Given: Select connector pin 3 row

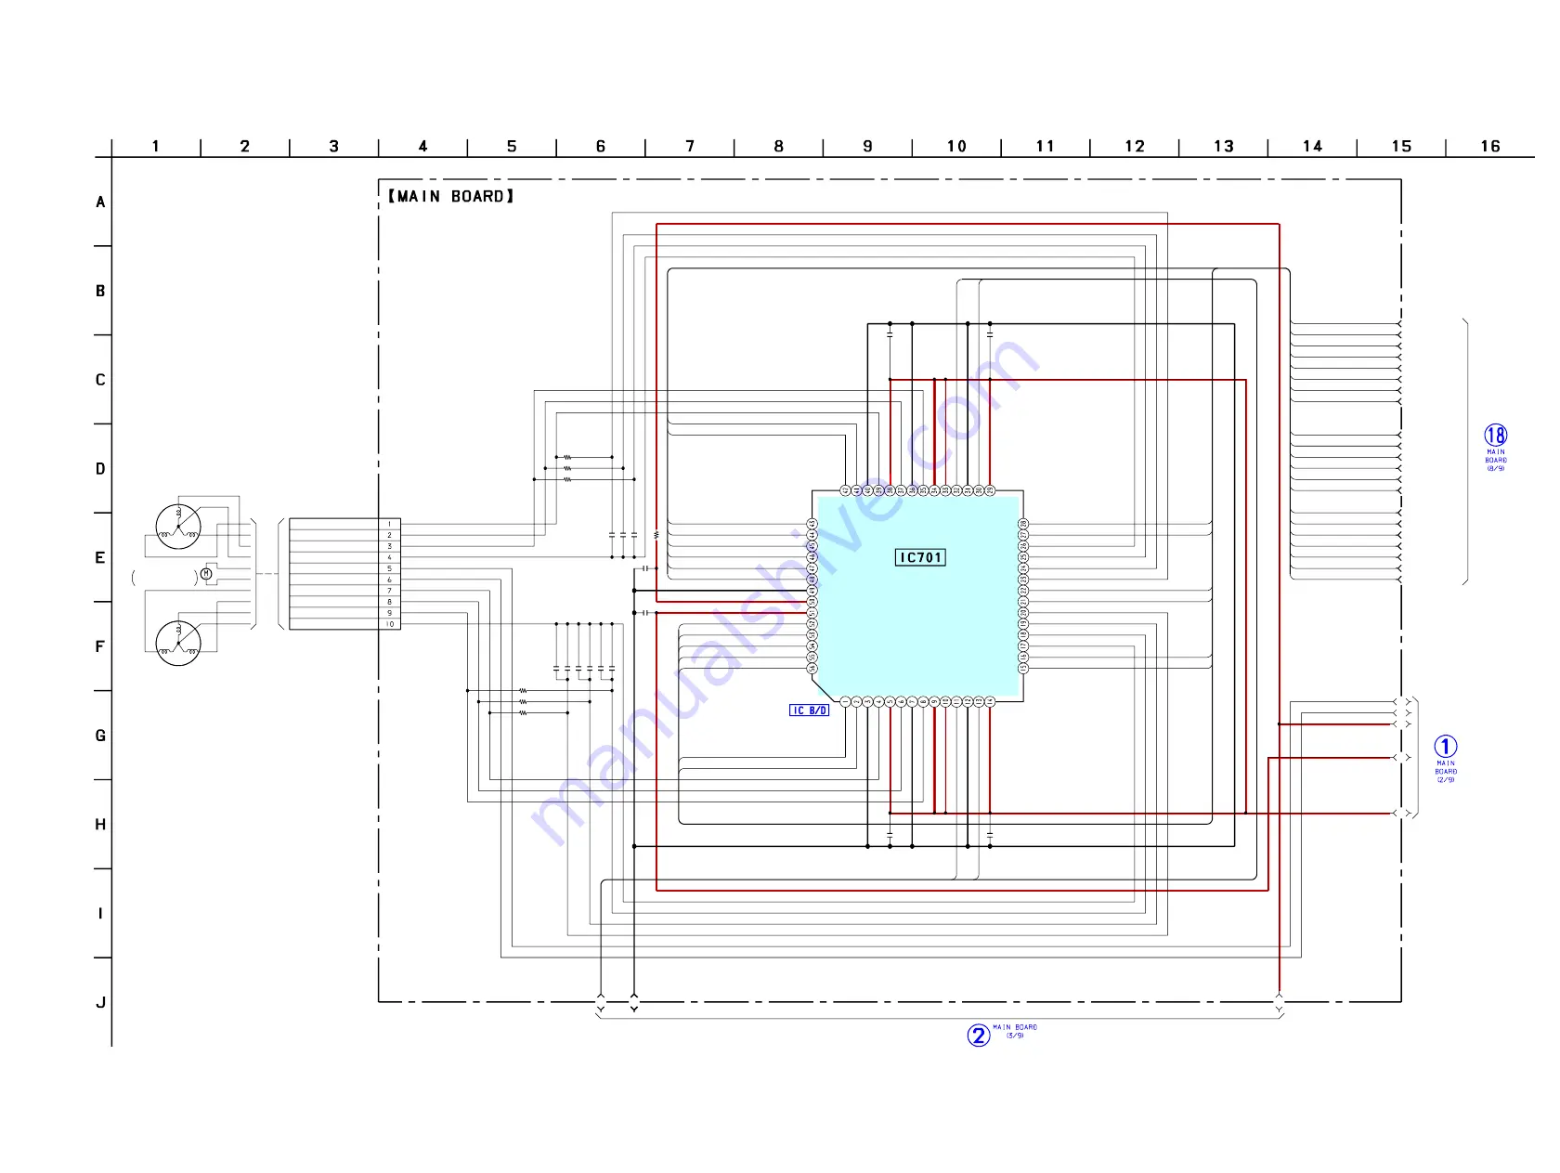Looking at the screenshot, I should coord(344,546).
